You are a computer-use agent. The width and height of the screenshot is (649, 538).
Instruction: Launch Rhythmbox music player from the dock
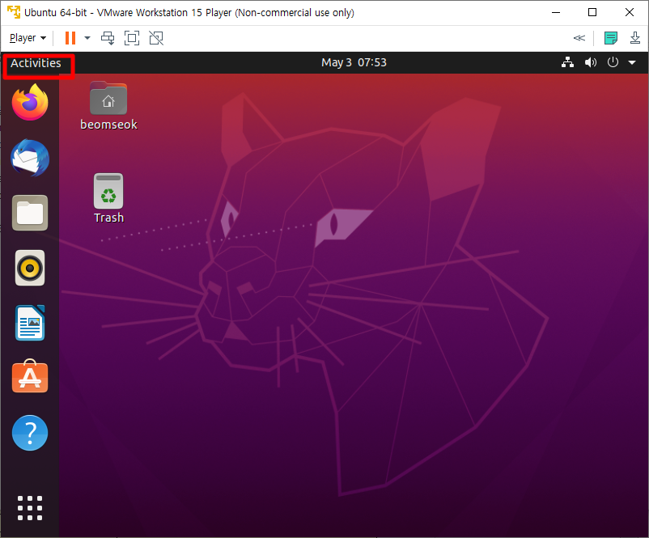pos(30,268)
